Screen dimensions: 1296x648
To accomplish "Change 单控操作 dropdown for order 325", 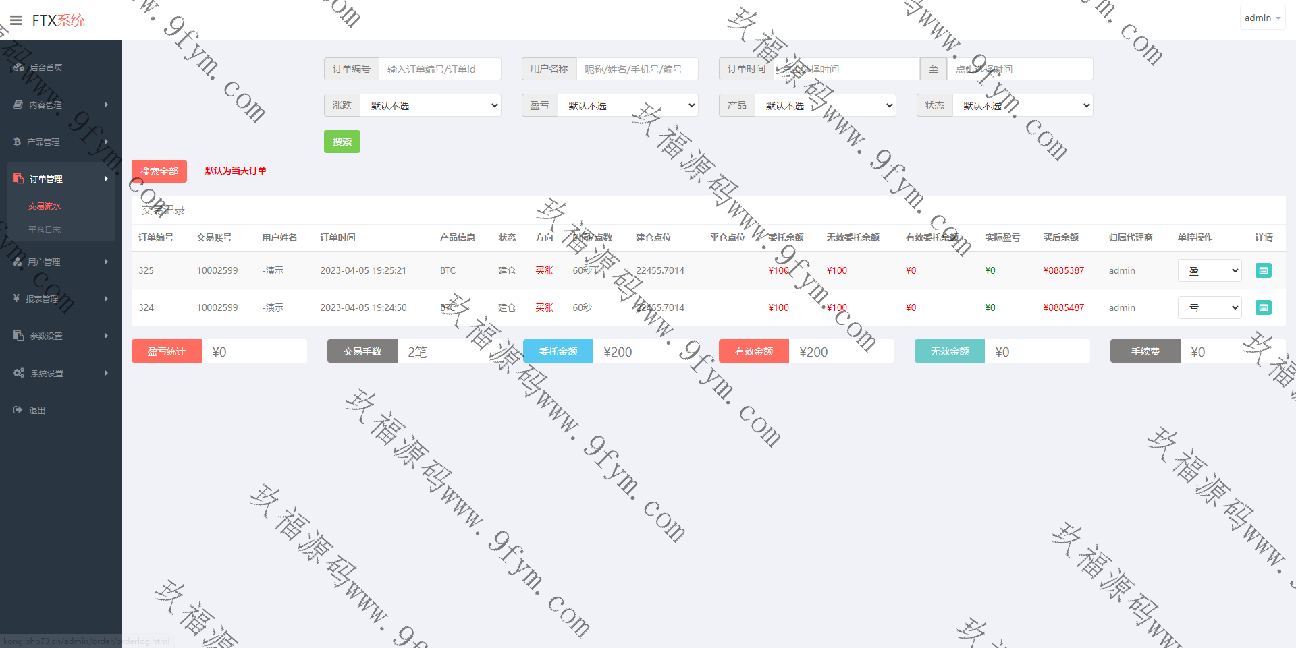I will [1209, 270].
